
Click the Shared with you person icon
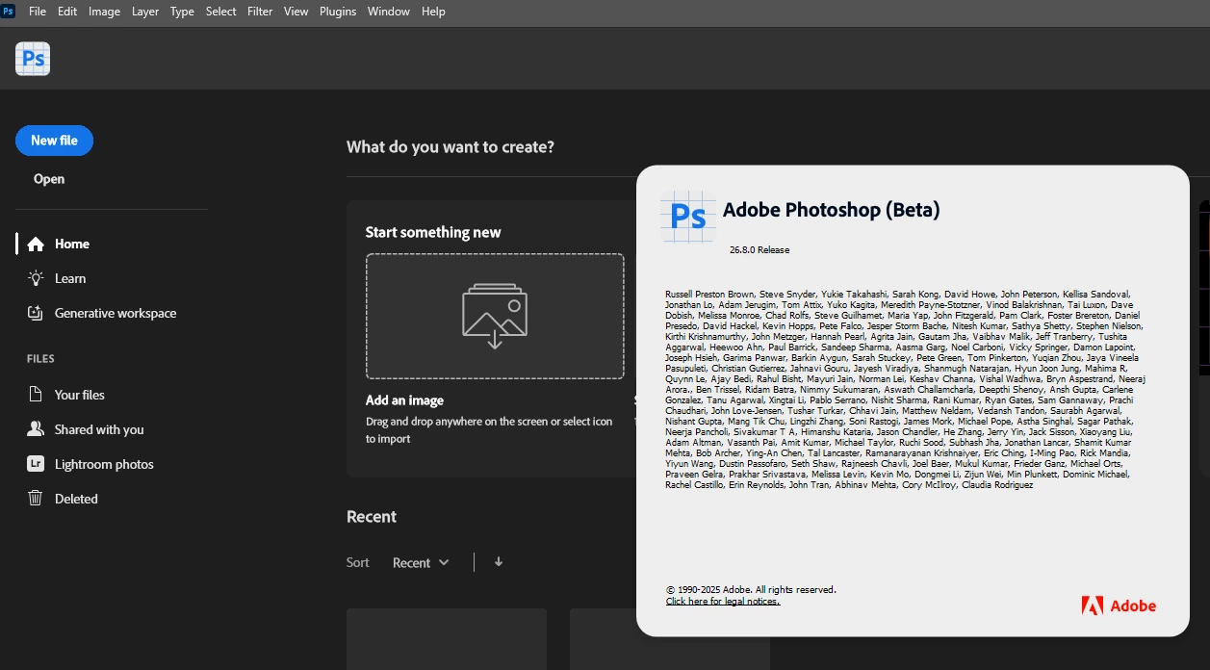[36, 429]
